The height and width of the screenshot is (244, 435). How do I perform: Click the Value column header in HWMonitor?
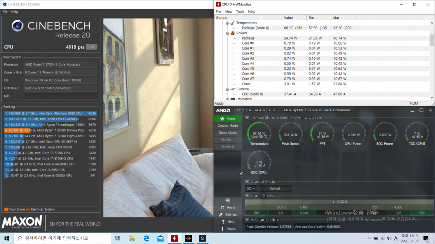coord(294,18)
